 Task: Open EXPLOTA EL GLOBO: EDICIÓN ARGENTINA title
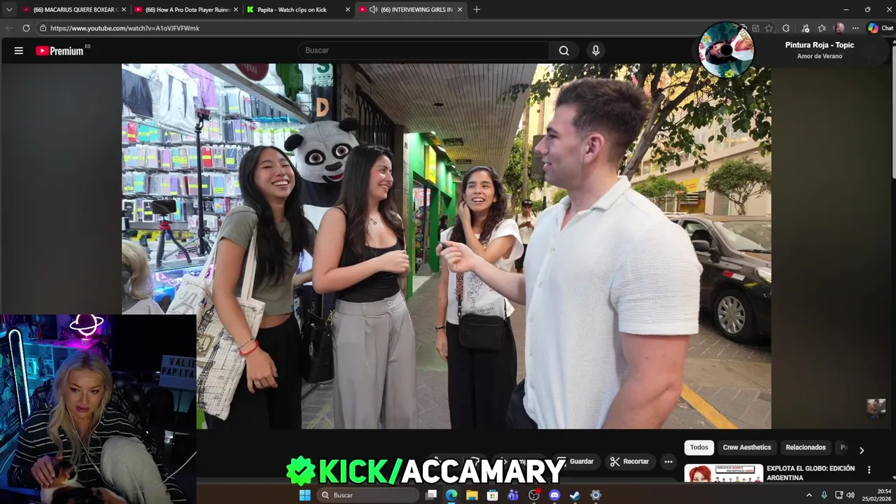[x=811, y=473]
